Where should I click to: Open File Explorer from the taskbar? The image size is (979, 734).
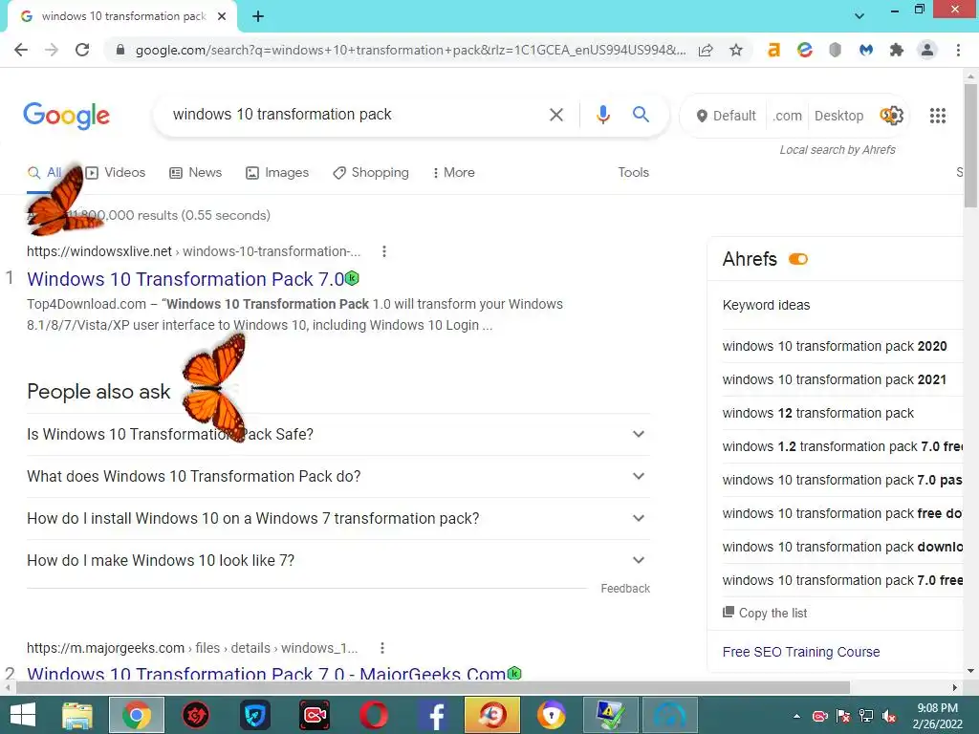77,715
